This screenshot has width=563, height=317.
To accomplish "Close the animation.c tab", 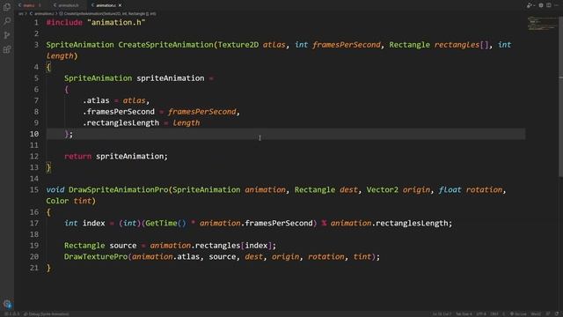I will 120,5.
